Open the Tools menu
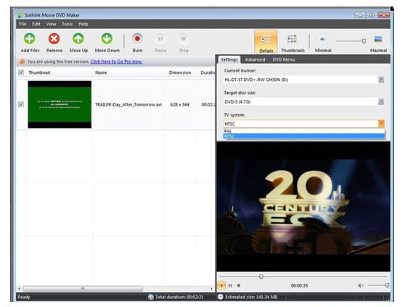This screenshot has height=307, width=405. click(x=67, y=24)
